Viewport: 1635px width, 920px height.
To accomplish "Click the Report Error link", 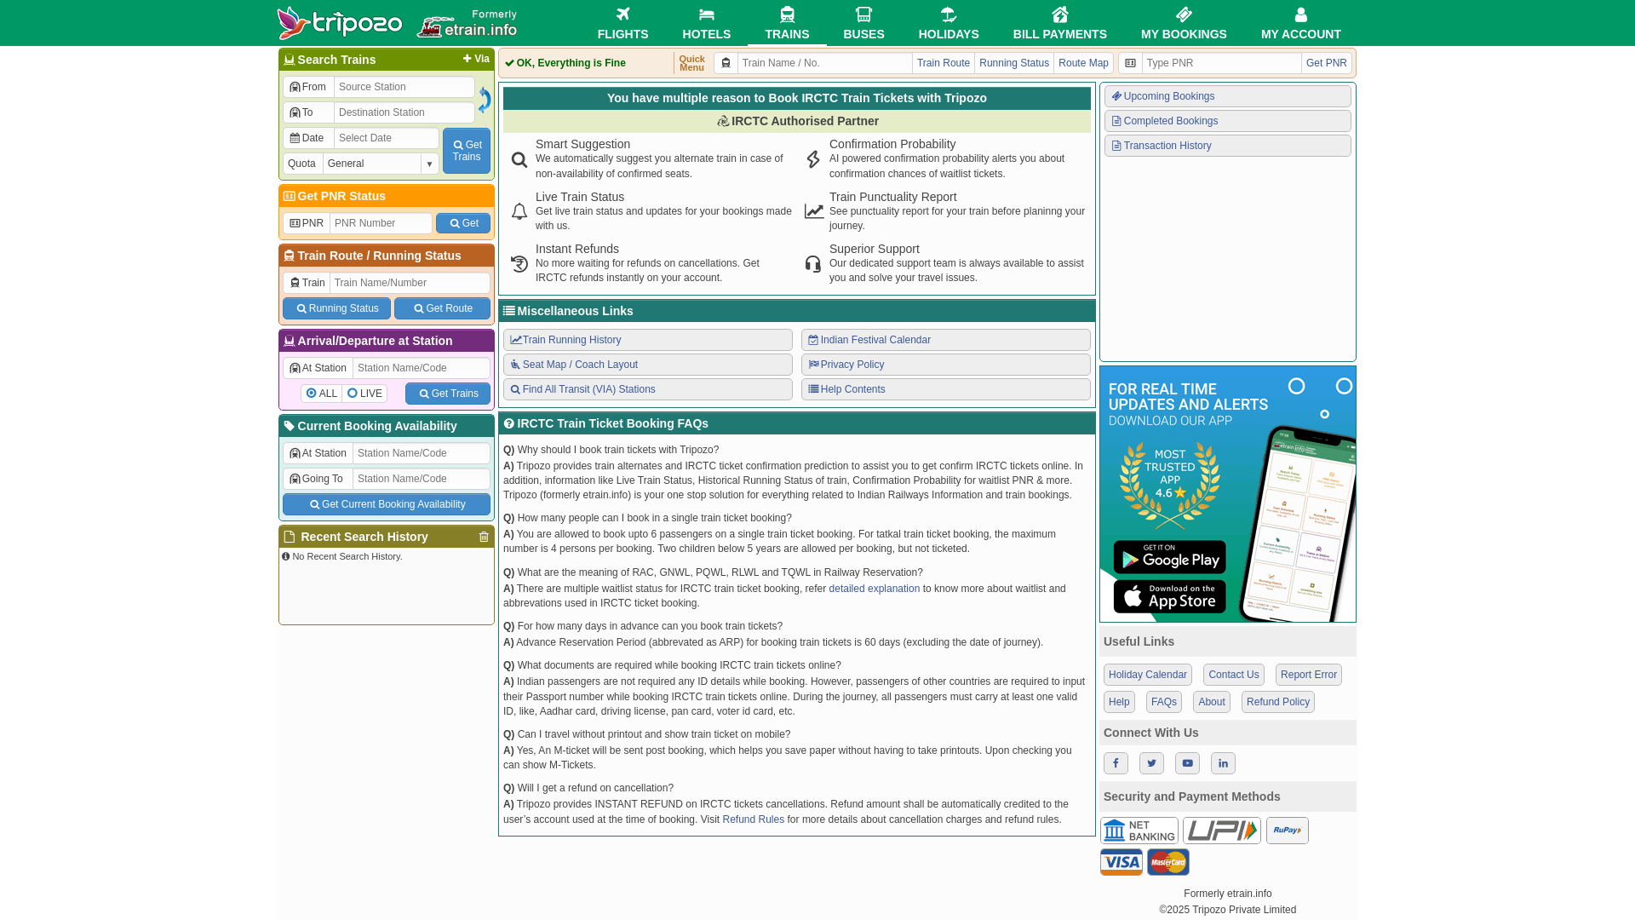I will click(1308, 675).
